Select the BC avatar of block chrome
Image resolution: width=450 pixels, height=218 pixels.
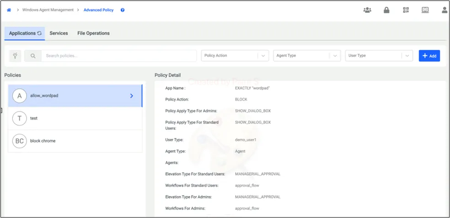pos(20,141)
